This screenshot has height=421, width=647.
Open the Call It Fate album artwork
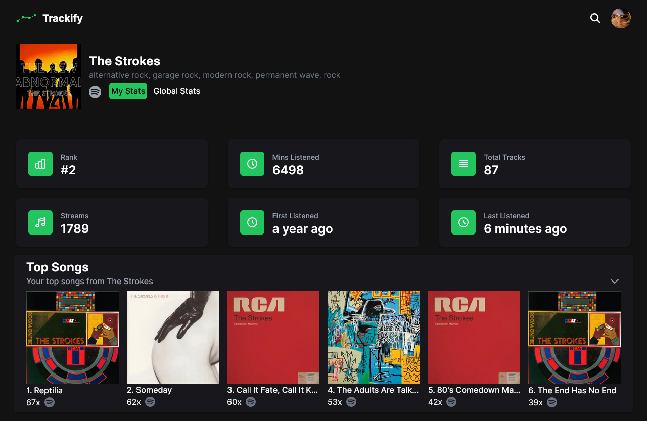tap(273, 337)
